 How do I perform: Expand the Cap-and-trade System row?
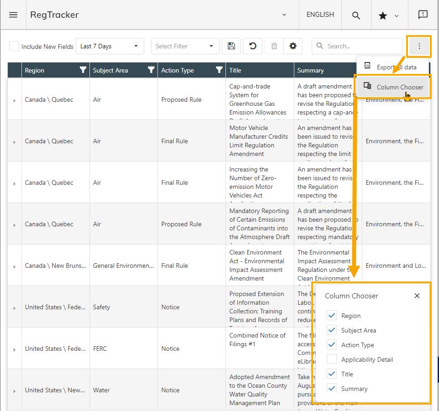coord(14,100)
